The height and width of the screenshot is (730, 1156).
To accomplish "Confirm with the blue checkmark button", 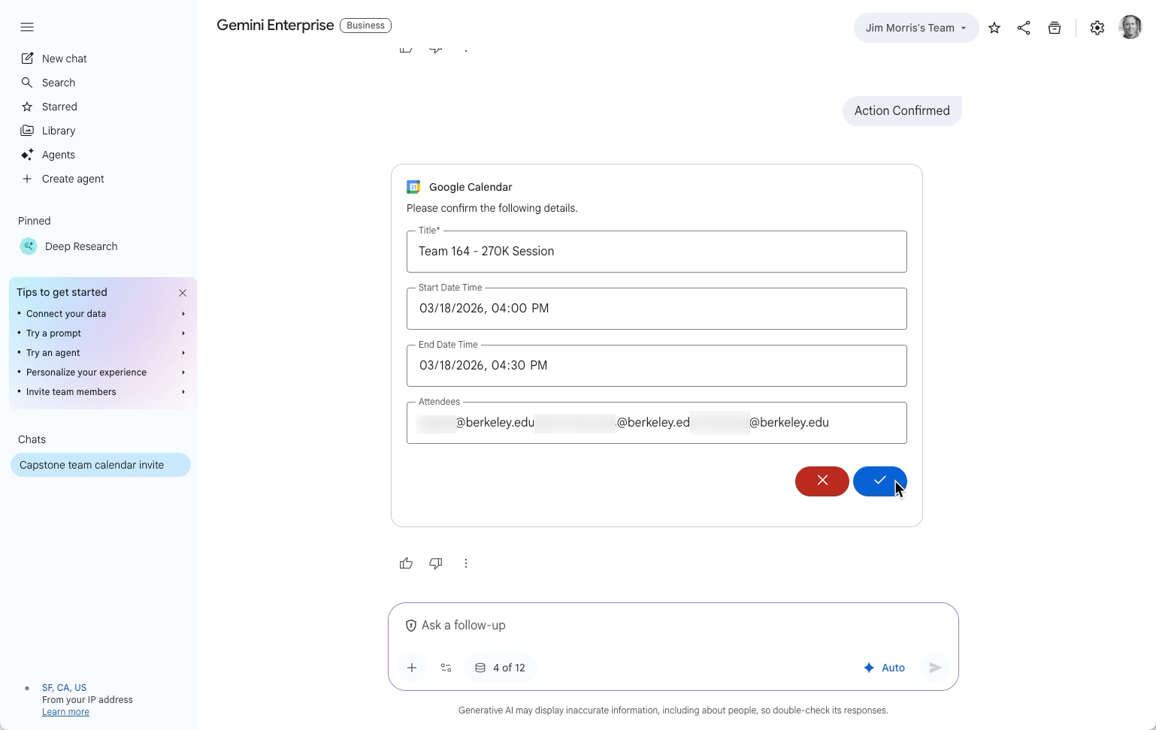I will (880, 481).
